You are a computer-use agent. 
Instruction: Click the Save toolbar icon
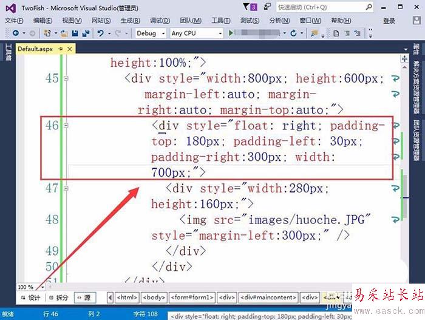(x=75, y=33)
